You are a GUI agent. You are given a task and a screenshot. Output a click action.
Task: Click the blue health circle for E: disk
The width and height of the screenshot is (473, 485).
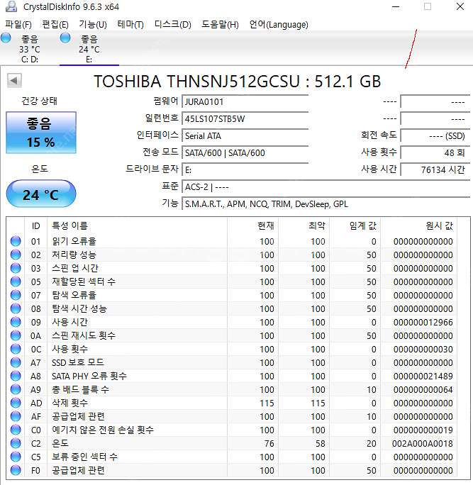(65, 38)
